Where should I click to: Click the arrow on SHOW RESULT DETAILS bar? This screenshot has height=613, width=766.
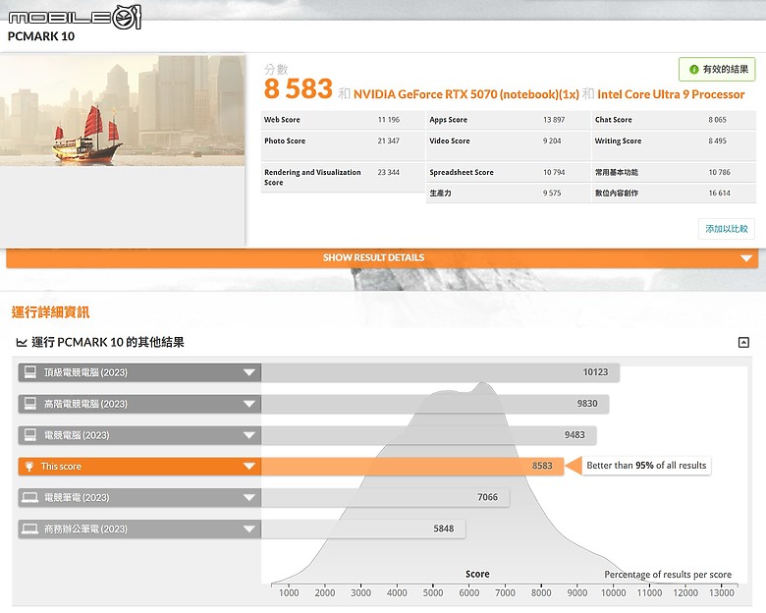(x=746, y=258)
